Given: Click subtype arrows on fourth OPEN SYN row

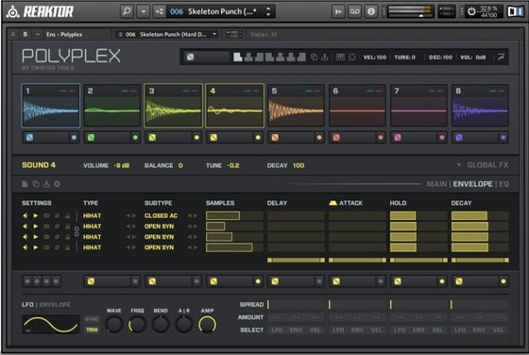Looking at the screenshot, I should [193, 247].
